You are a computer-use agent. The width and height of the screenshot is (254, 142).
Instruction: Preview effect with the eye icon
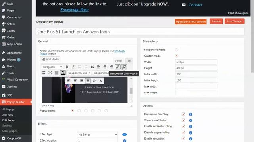[125, 135]
